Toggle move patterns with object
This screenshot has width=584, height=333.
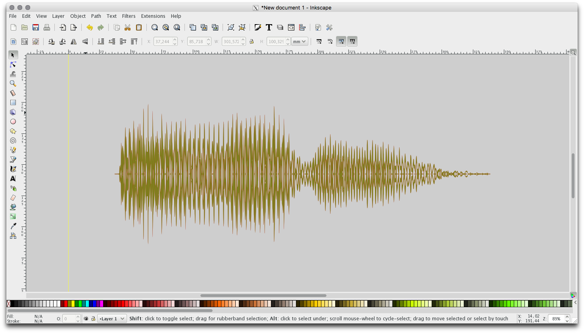tap(352, 42)
